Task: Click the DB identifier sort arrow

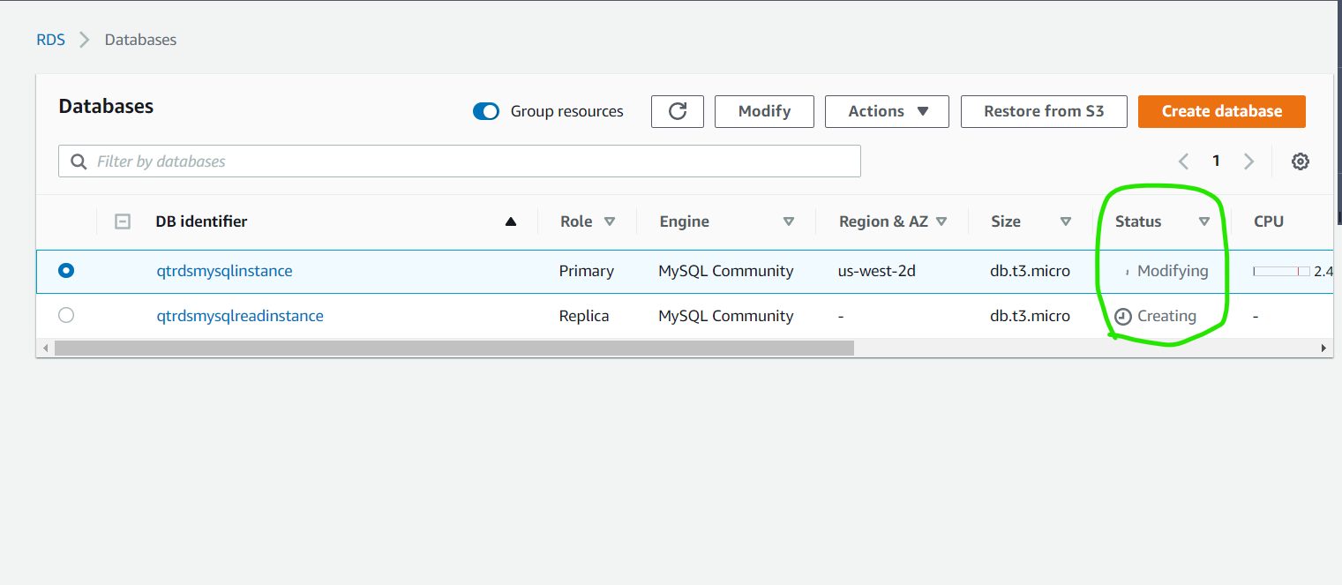Action: (x=511, y=222)
